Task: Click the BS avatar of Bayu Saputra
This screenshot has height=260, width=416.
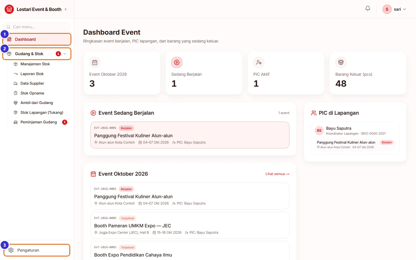Action: tap(319, 131)
